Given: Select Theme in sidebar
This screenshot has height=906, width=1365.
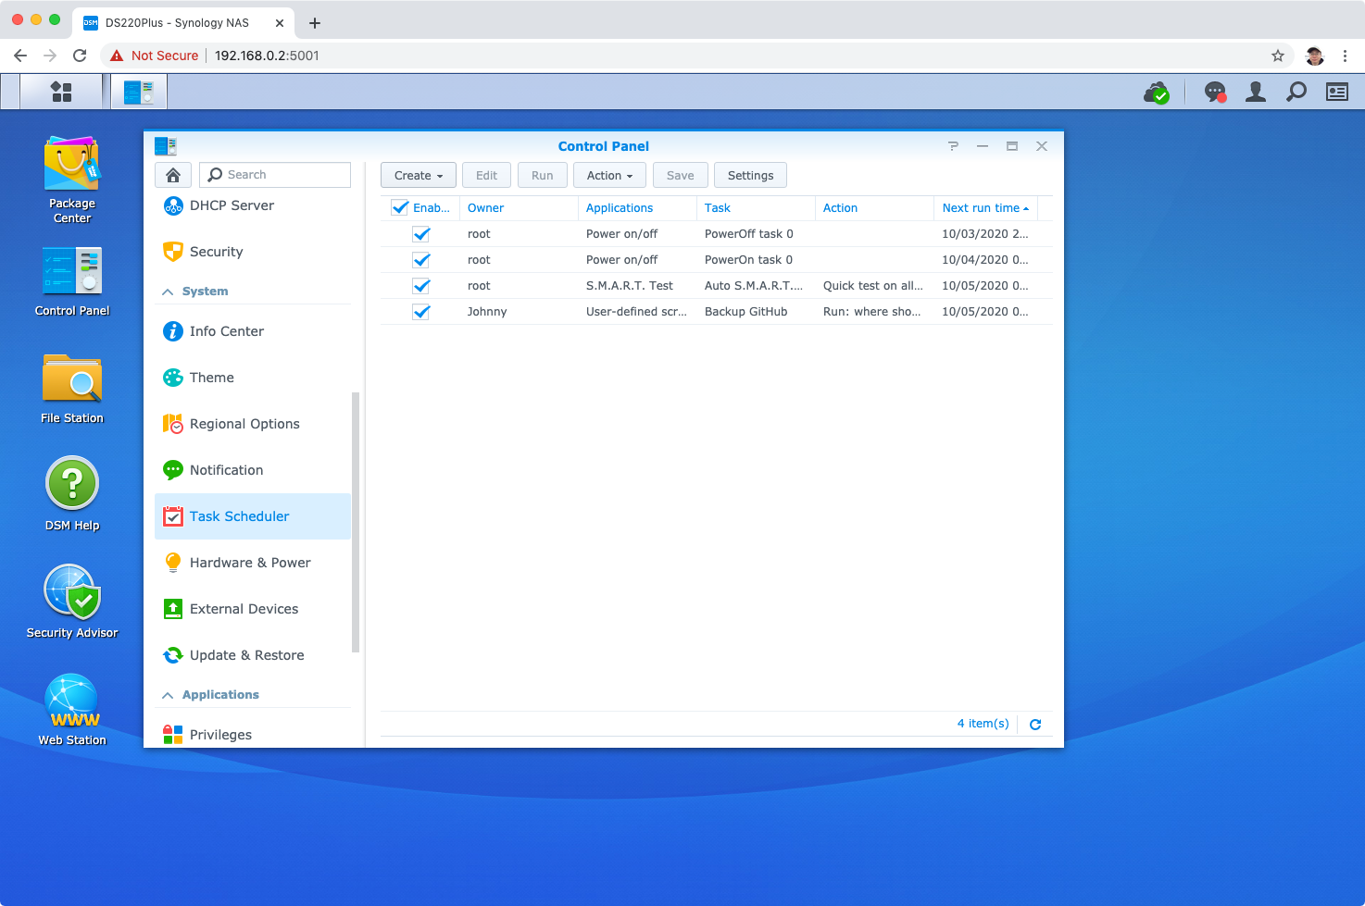Looking at the screenshot, I should point(253,378).
